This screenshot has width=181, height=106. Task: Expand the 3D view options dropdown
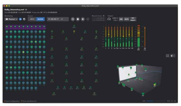pos(173,56)
